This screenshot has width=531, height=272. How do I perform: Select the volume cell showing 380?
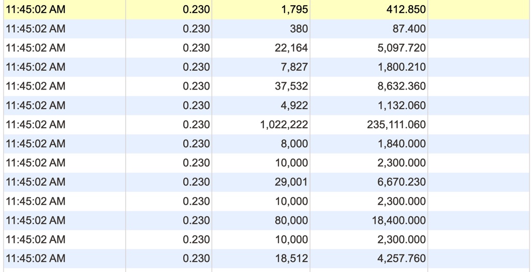pos(299,29)
